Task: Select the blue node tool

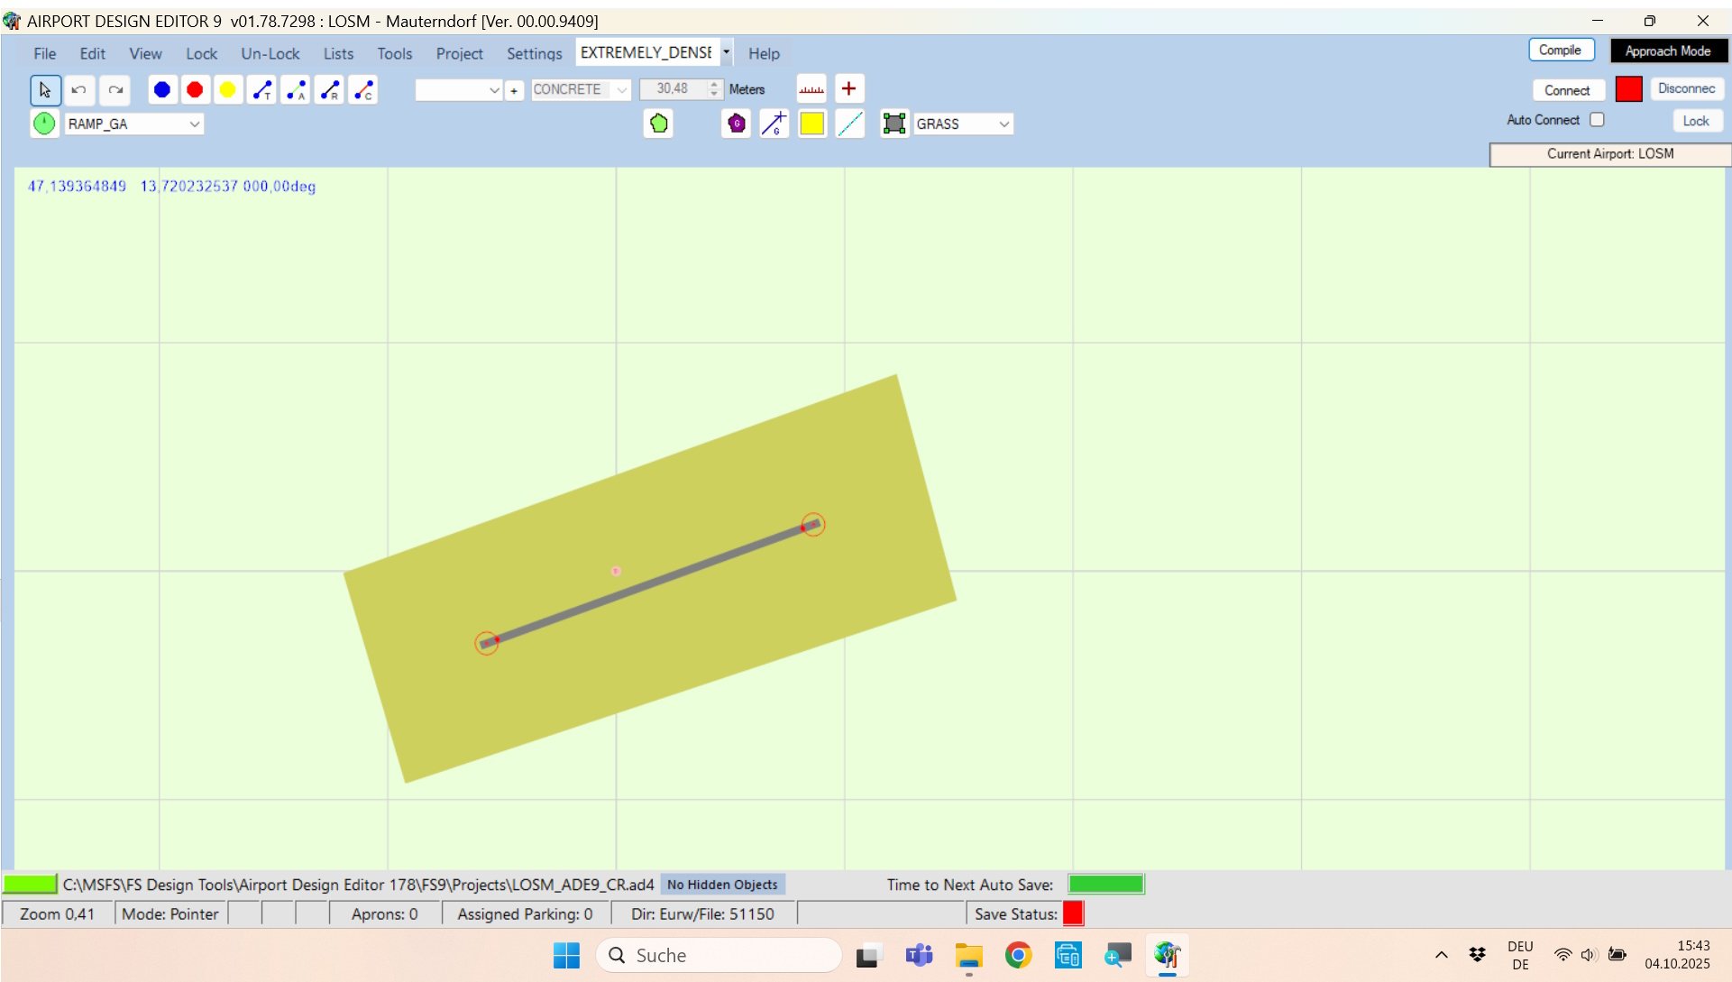Action: click(162, 90)
